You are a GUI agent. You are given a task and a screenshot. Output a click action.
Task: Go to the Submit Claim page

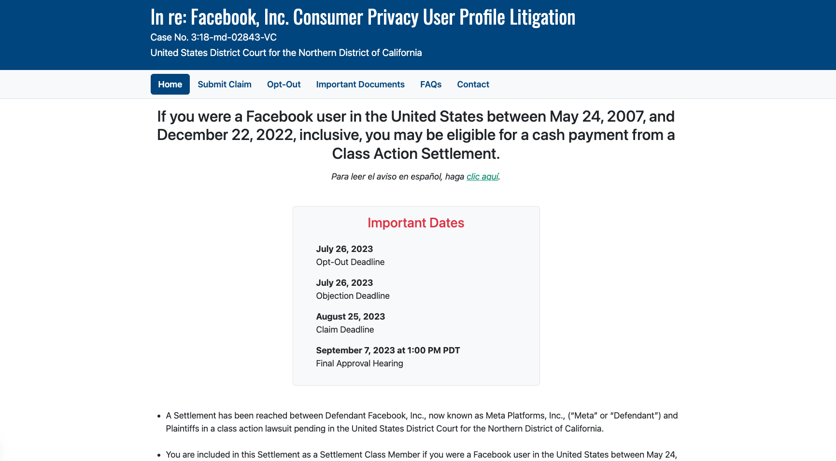tap(225, 84)
